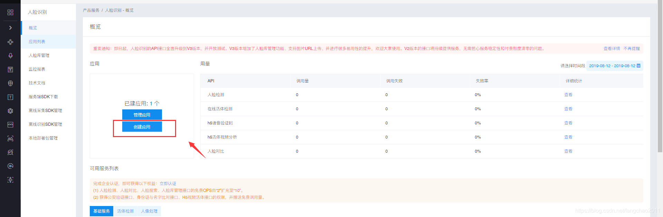Click 产品服务 in the breadcrumb

point(91,10)
